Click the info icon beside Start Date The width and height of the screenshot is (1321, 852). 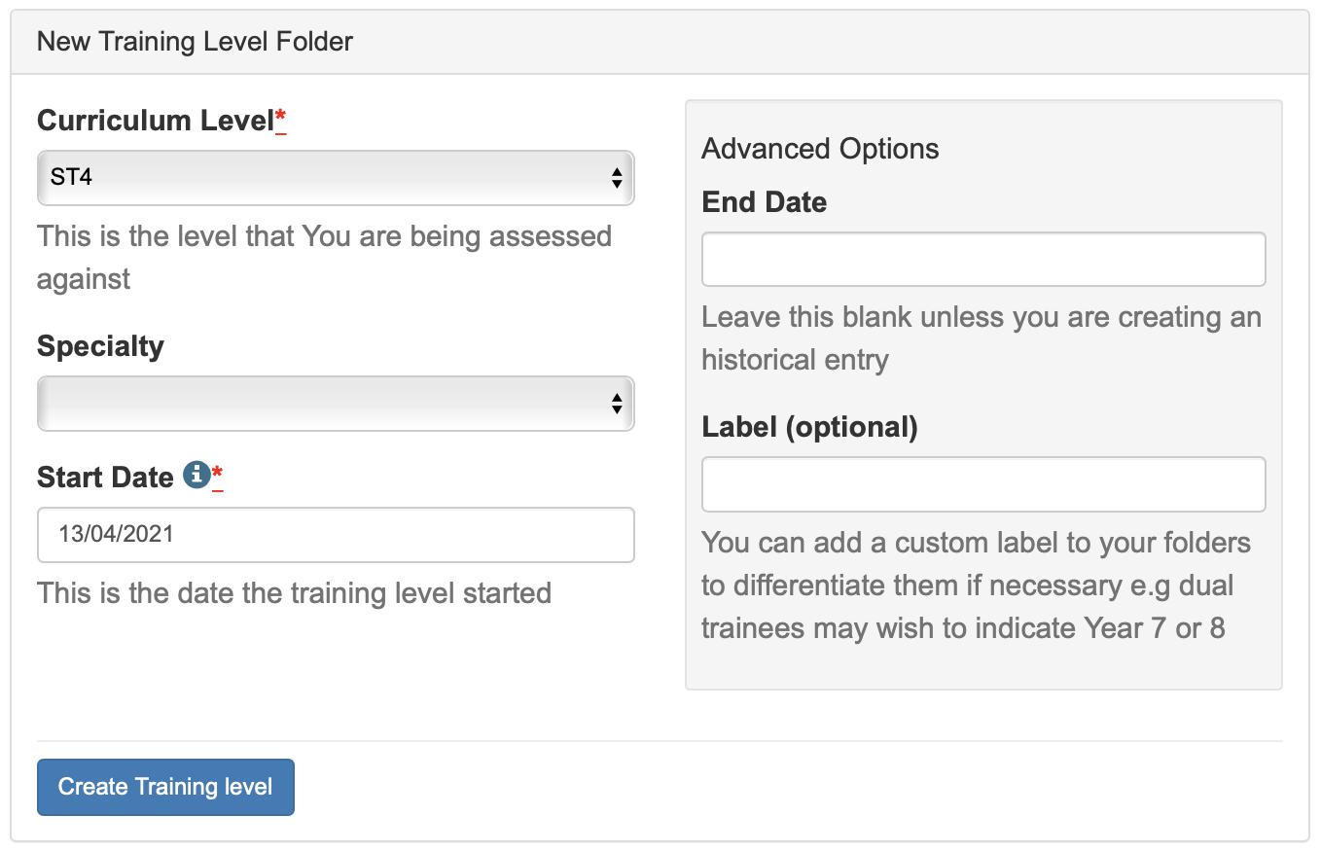click(x=196, y=476)
